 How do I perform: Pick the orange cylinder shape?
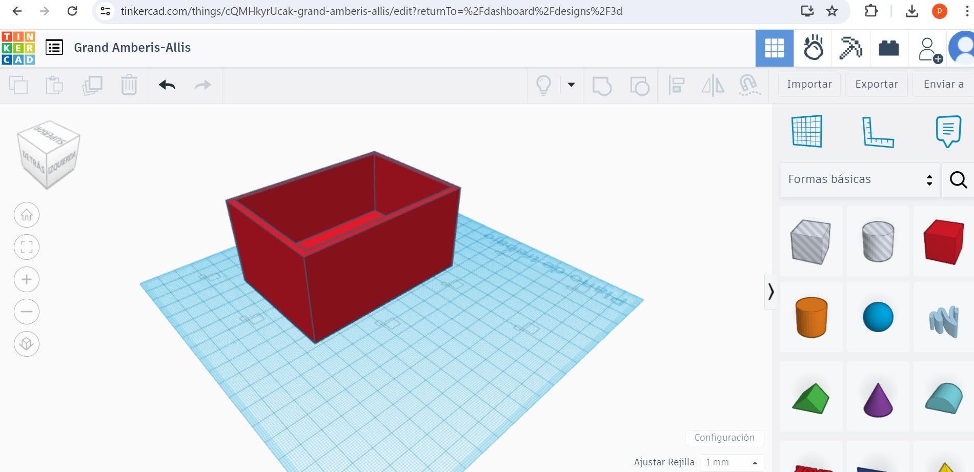tap(811, 317)
